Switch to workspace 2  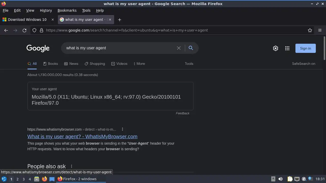point(17,179)
